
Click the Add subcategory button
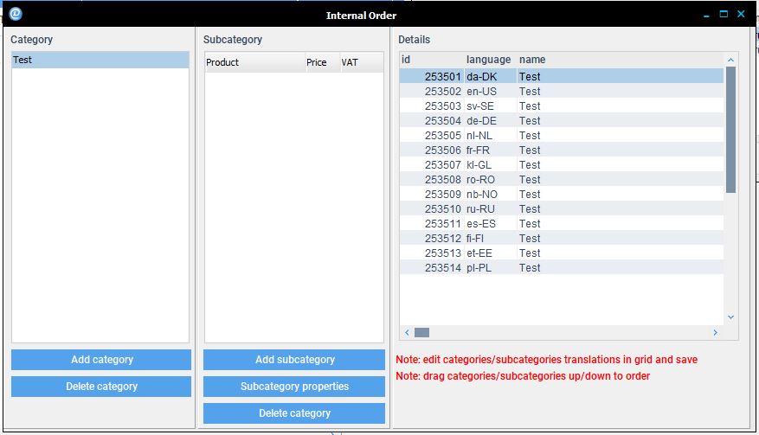point(294,360)
